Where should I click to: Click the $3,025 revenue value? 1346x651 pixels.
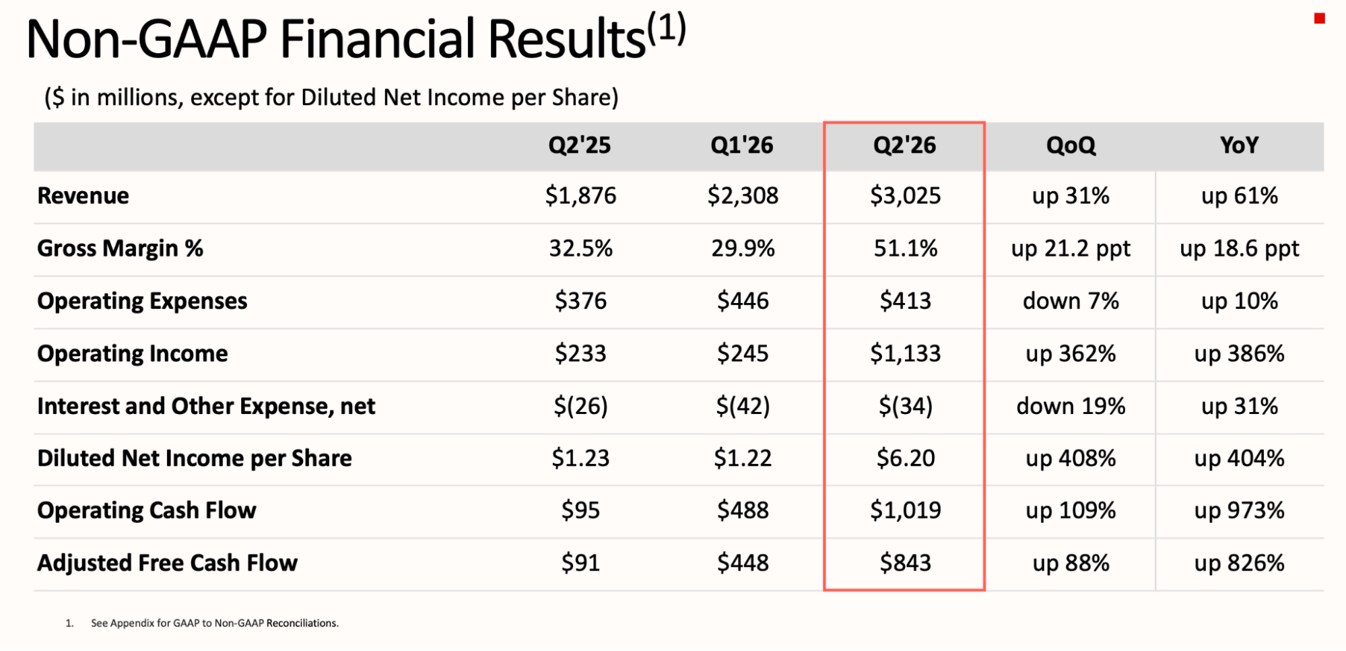(x=905, y=196)
